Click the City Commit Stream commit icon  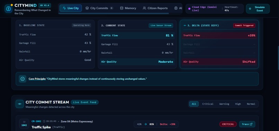pos(20,104)
